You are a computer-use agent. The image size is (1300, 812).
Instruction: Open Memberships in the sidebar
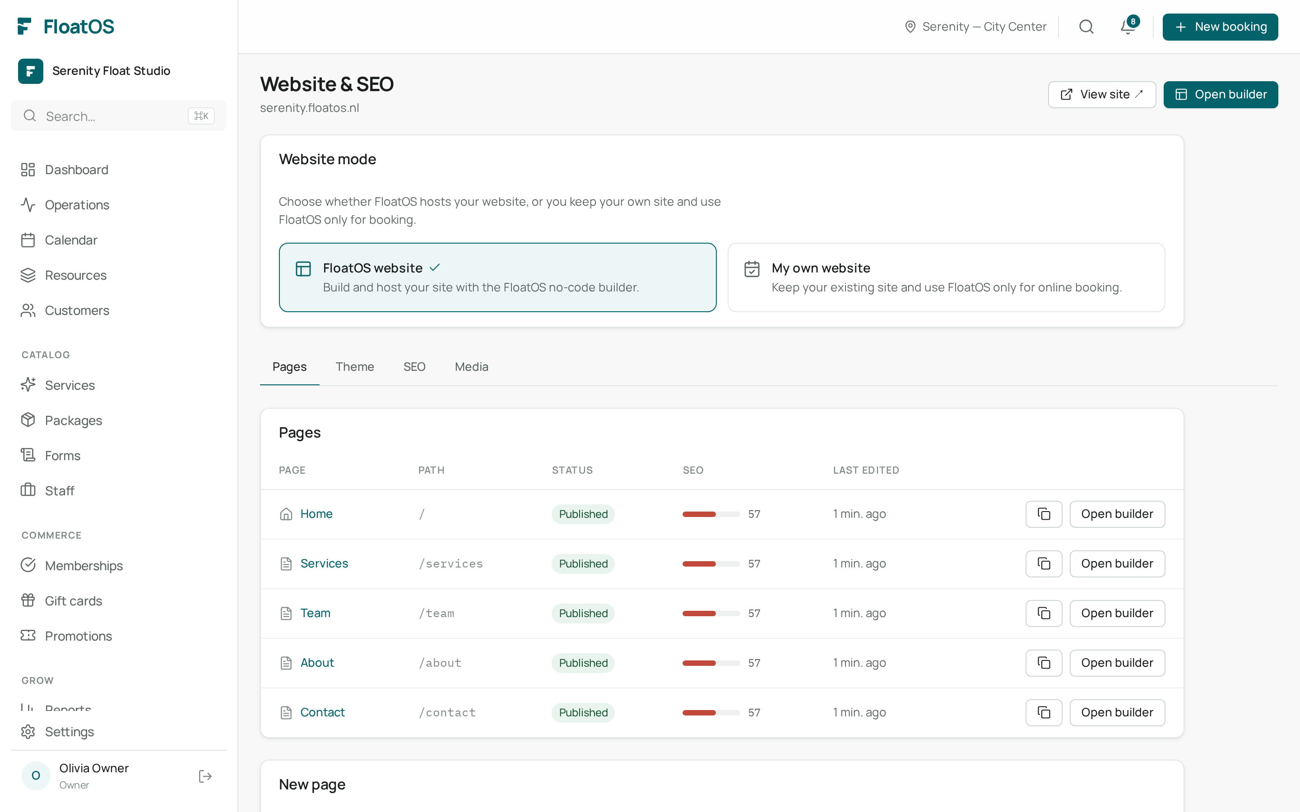[119, 566]
